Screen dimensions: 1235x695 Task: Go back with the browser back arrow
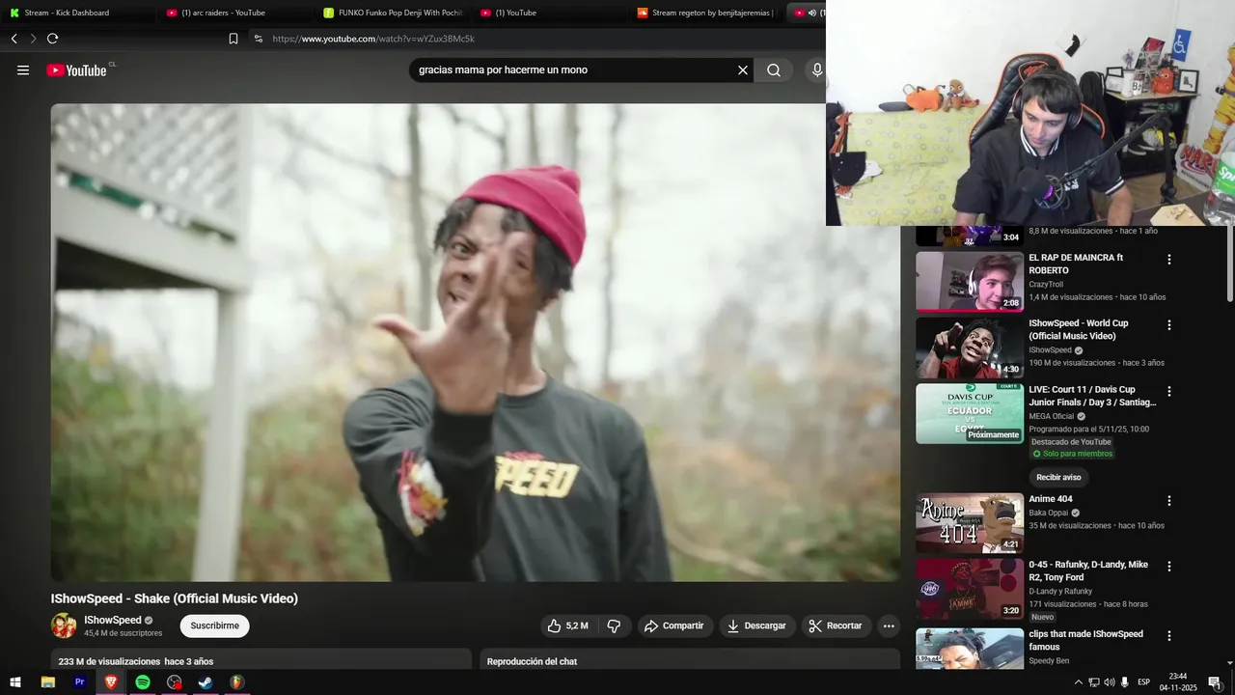tap(14, 39)
